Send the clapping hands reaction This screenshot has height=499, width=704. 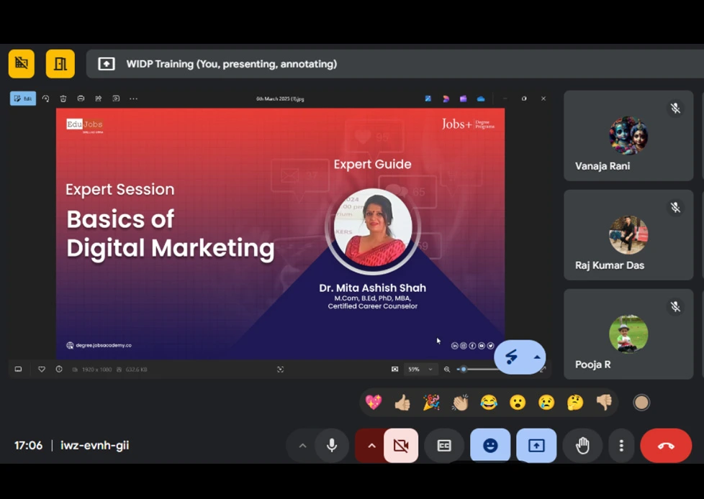coord(460,402)
